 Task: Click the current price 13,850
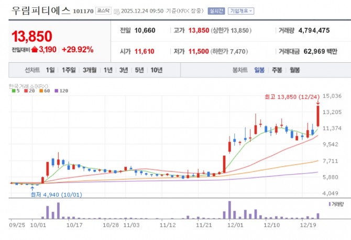click(32, 37)
